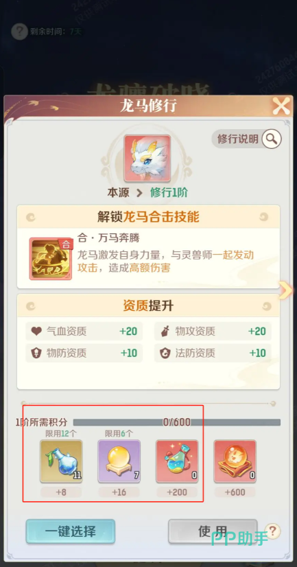Open the magnifier next to 修行说明

point(272,139)
